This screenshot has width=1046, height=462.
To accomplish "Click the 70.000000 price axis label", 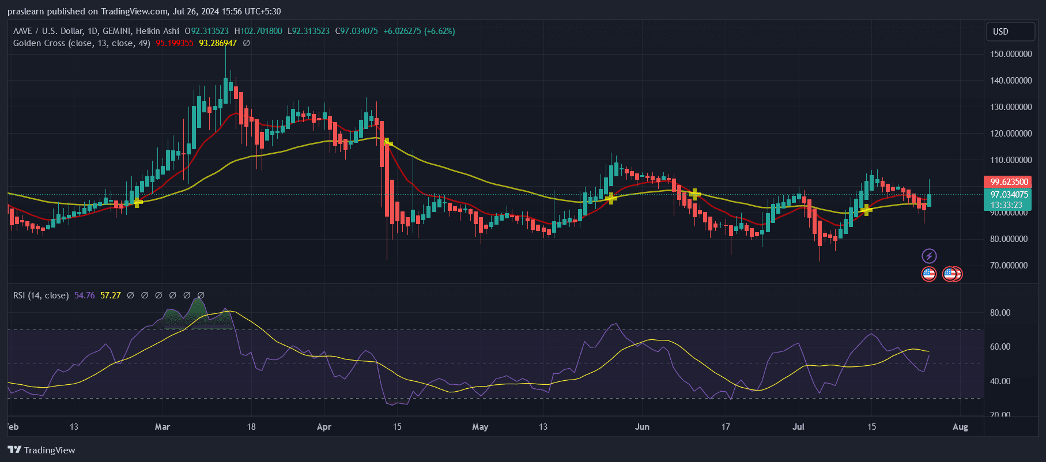I will 1009,266.
